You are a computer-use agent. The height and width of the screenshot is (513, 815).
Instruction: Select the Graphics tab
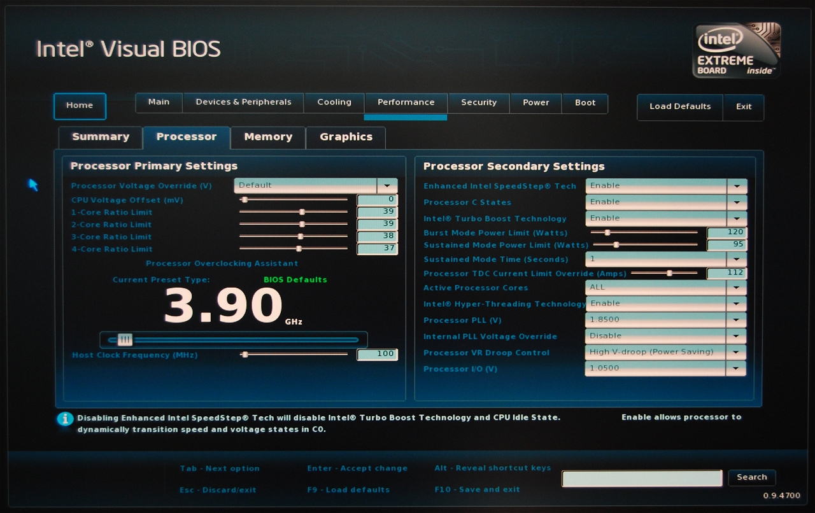(x=346, y=137)
